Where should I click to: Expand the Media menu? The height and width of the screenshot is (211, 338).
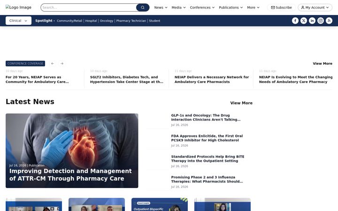[178, 8]
